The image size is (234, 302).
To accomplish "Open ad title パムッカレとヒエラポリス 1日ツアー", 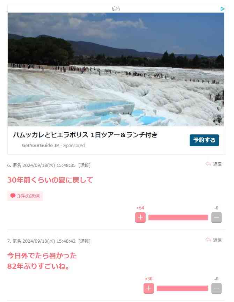I will pyautogui.click(x=85, y=135).
